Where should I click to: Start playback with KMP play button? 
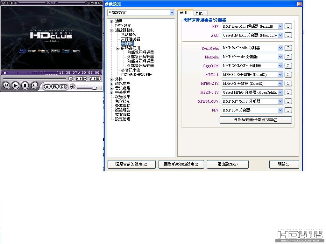(15, 85)
